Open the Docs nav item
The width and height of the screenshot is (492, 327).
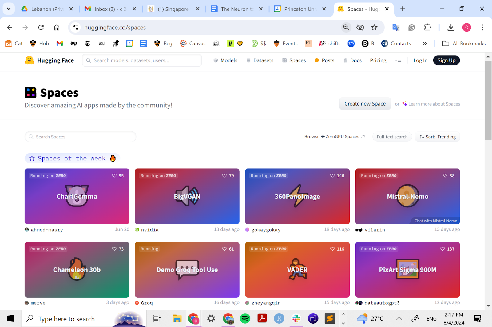(x=352, y=60)
